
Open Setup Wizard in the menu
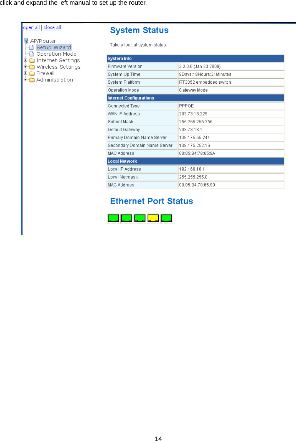pyautogui.click(x=54, y=47)
